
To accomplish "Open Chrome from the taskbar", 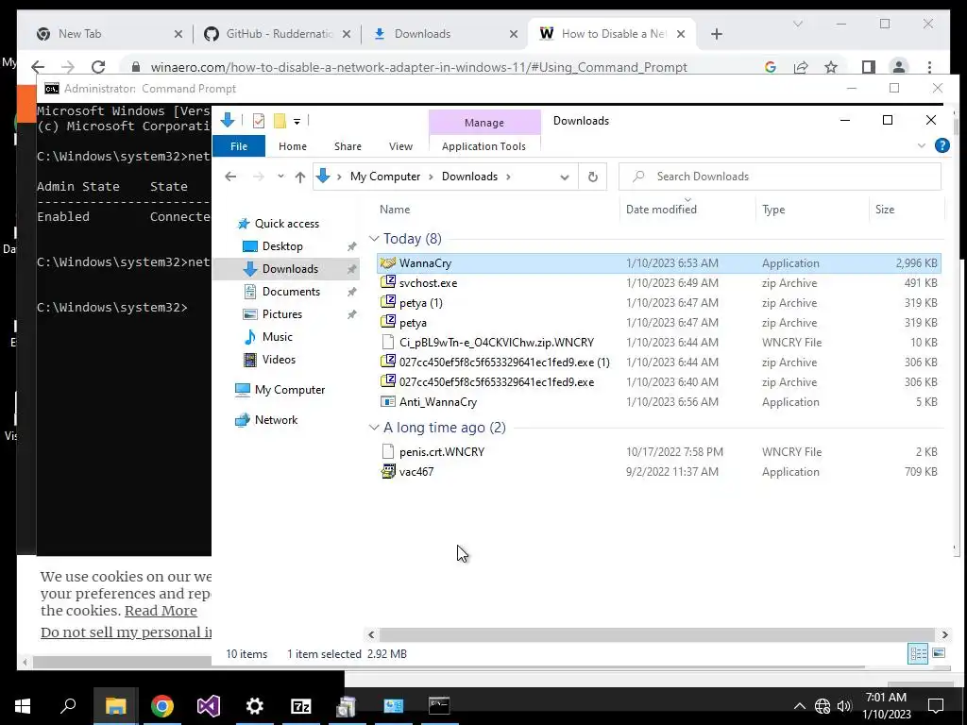I will coord(162,706).
